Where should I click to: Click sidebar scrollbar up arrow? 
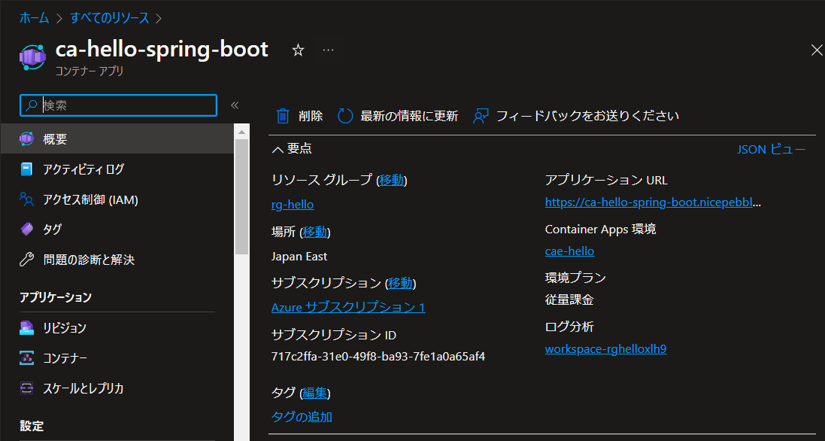[241, 132]
